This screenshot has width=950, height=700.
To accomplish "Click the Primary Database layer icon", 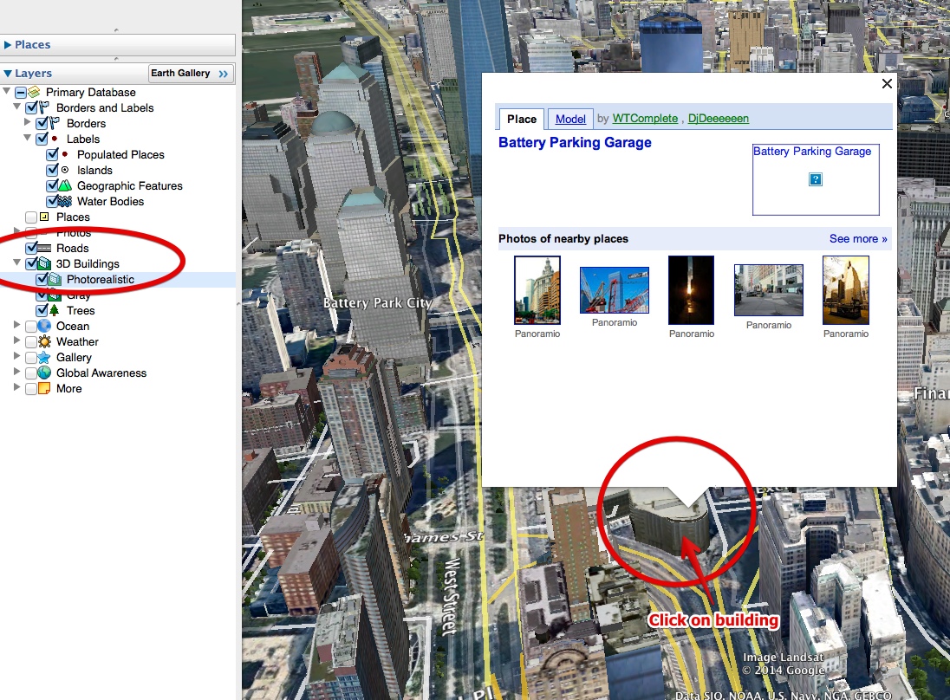I will (34, 92).
